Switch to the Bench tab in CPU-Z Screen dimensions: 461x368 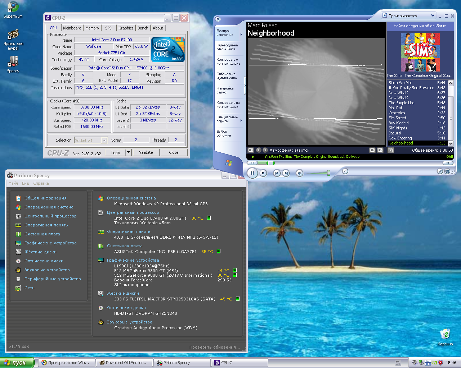(x=143, y=28)
